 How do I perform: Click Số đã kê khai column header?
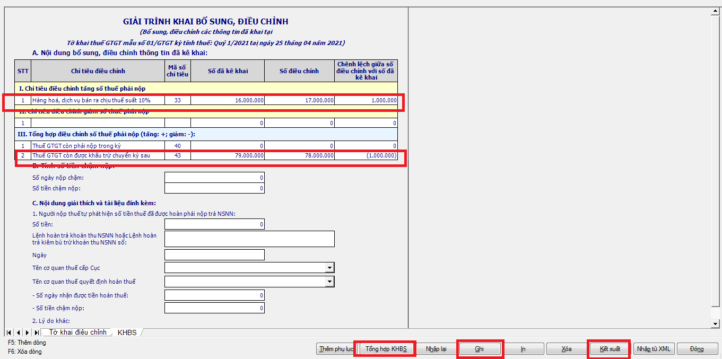click(228, 71)
